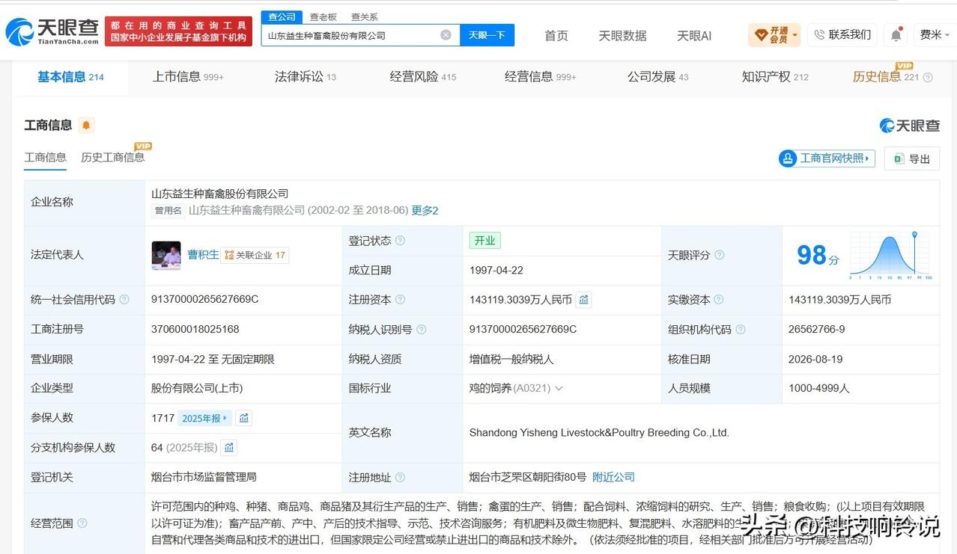Switch to 历史工商信息 sub-tab
This screenshot has width=957, height=554.
[112, 157]
